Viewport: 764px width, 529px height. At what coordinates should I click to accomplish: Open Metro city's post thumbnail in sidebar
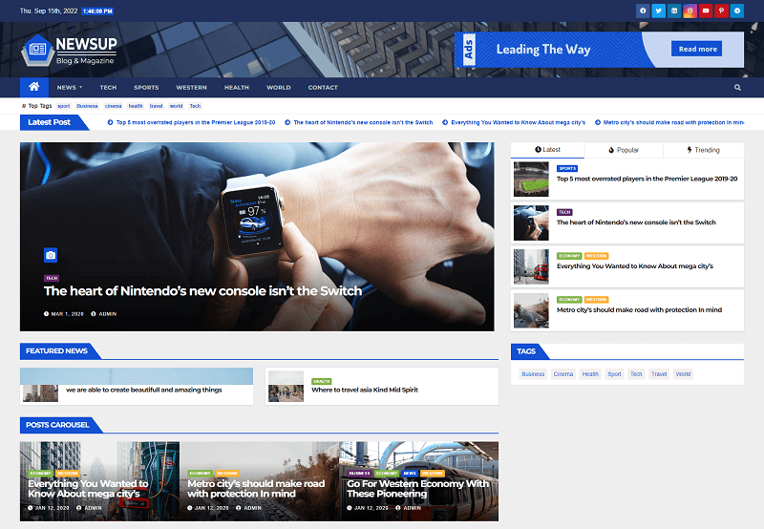point(531,310)
